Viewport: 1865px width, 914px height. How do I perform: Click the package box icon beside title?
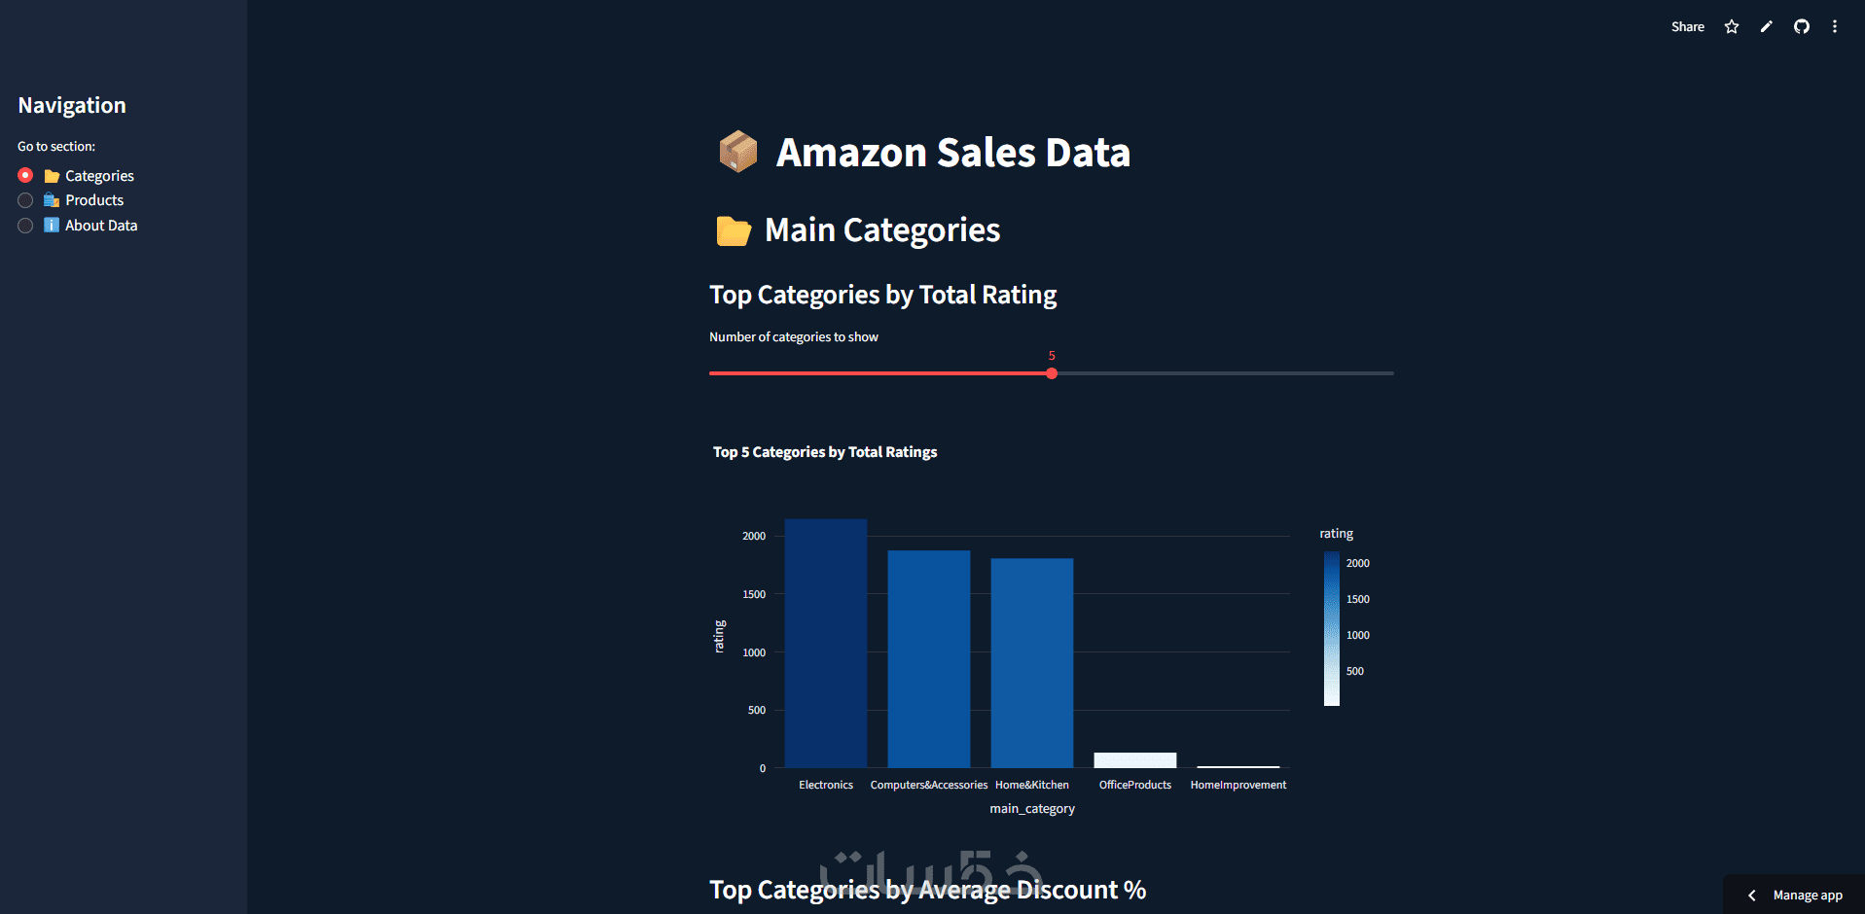tap(738, 152)
